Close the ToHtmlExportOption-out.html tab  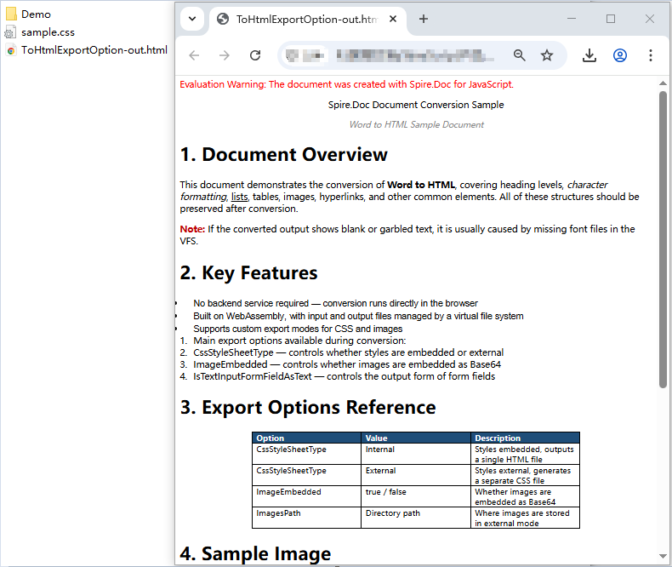tap(393, 19)
